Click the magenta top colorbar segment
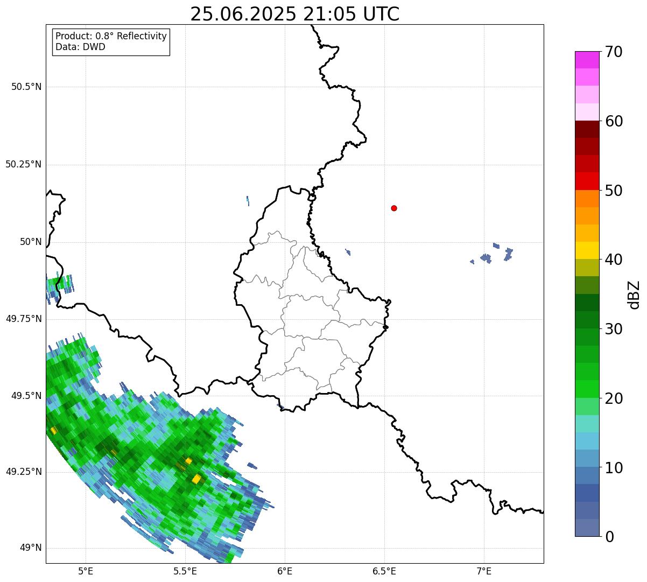Image resolution: width=647 pixels, height=582 pixels. pos(587,60)
